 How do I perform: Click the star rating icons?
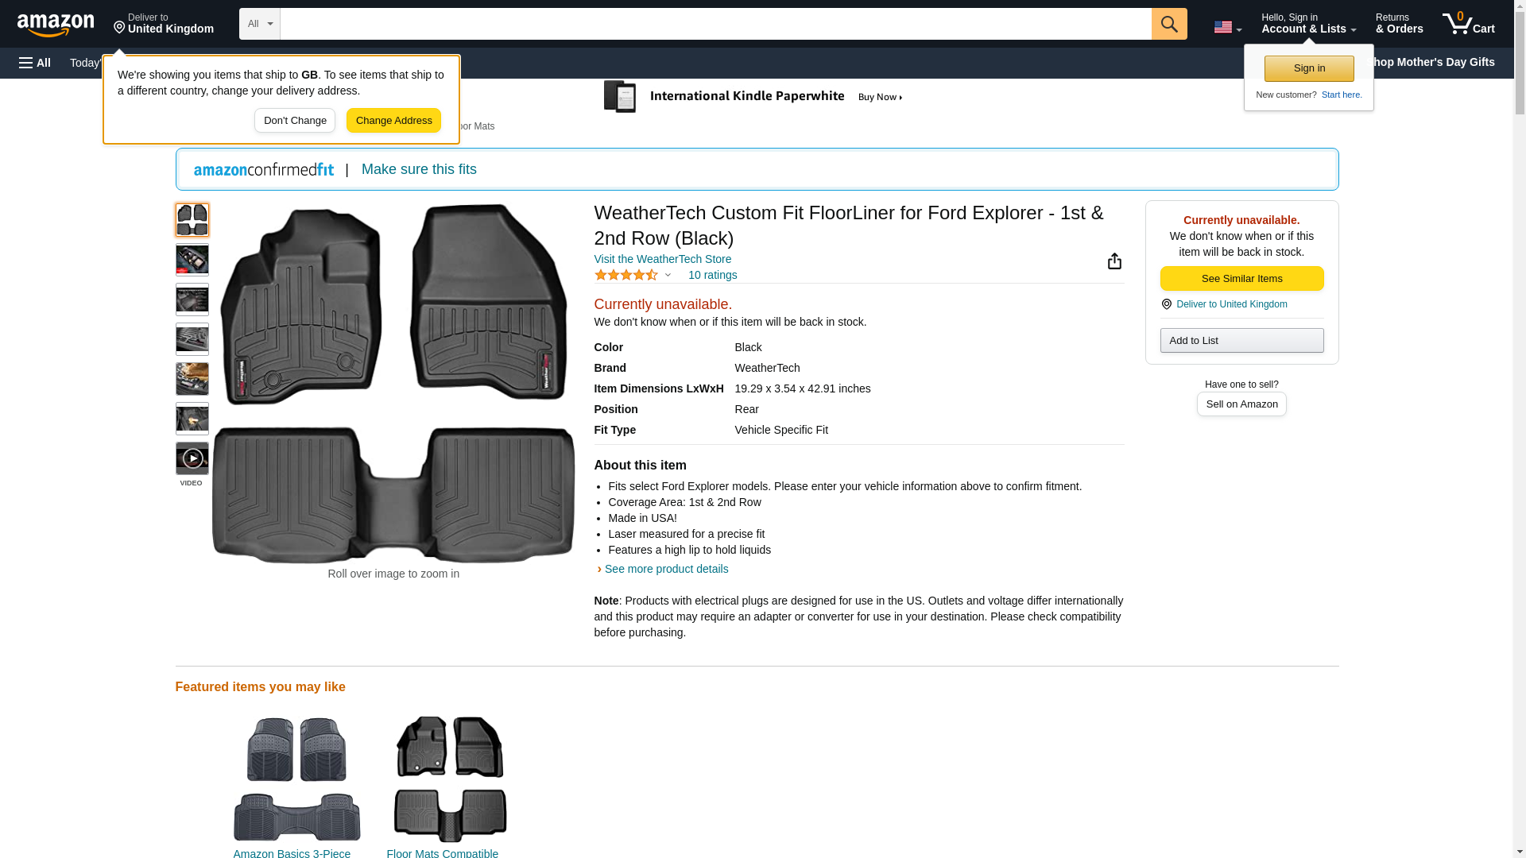coord(626,275)
